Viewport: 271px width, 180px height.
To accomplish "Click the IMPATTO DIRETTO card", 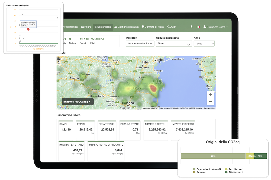I will click(156, 131).
